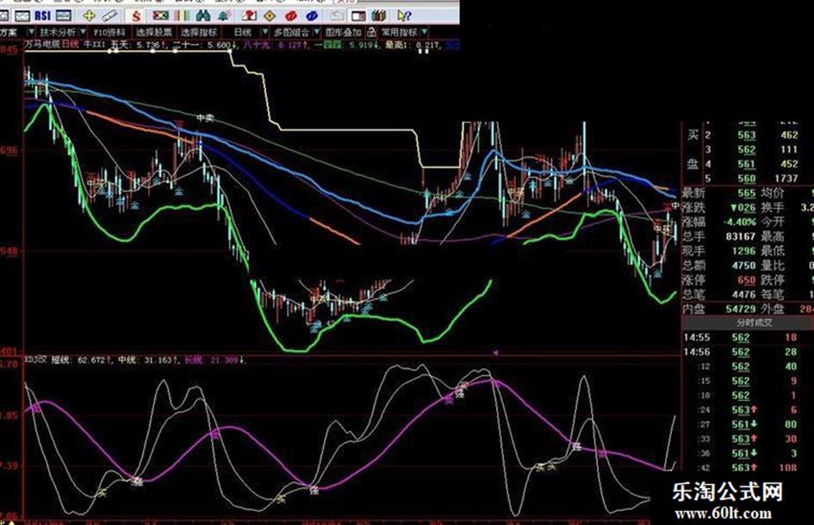Screen dimensions: 814x525
Task: Click the trade row with volume 108
Action: [x=747, y=467]
